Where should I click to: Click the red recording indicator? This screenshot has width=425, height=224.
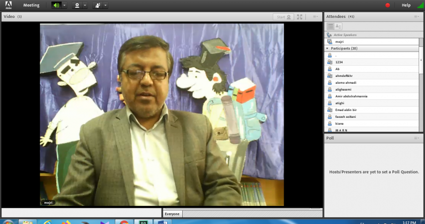388,5
